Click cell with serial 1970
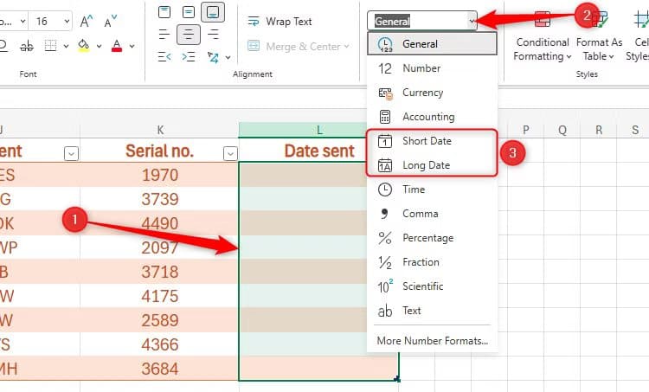 click(160, 175)
